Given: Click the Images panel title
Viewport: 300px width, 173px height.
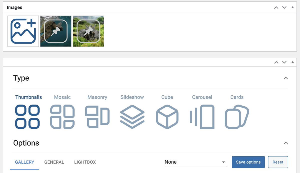Looking at the screenshot, I should [x=14, y=7].
